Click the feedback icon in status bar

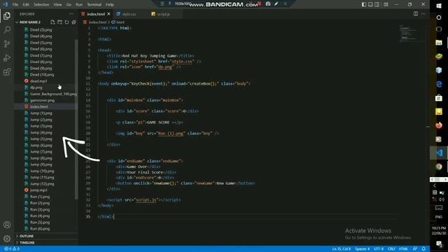click(x=415, y=249)
